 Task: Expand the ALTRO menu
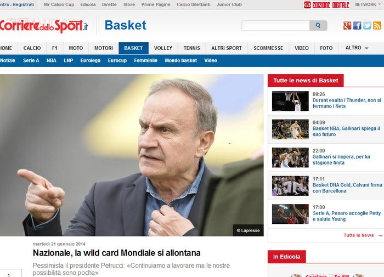(357, 48)
